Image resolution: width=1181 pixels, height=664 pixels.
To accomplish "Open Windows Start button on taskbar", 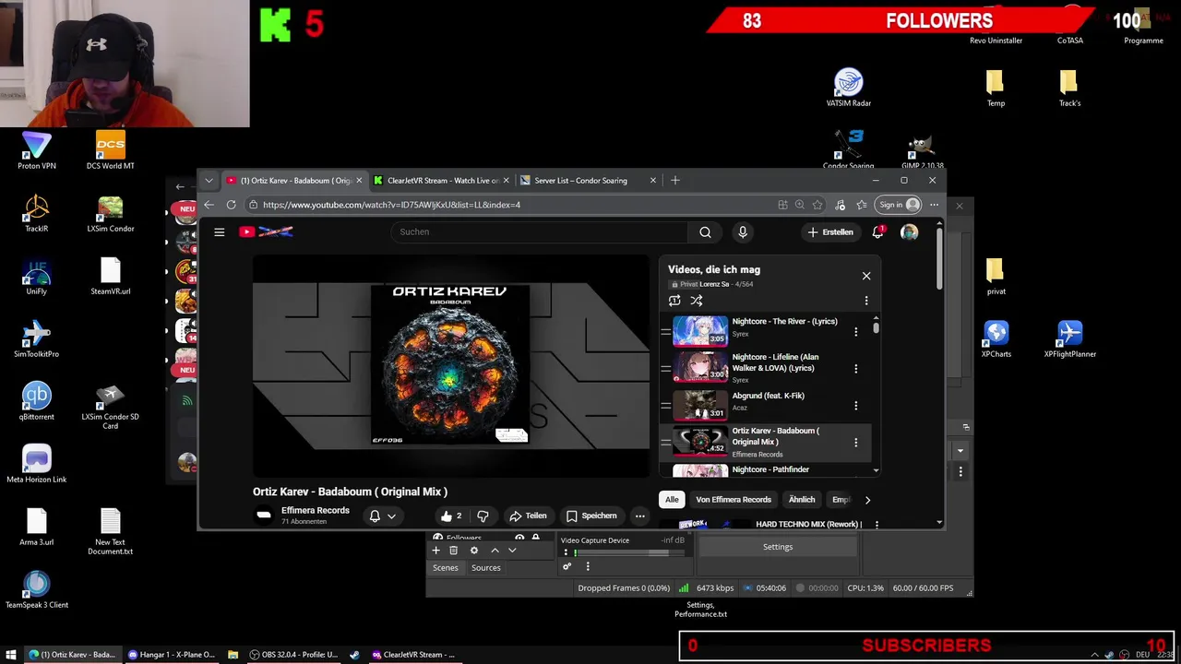I will click(12, 655).
